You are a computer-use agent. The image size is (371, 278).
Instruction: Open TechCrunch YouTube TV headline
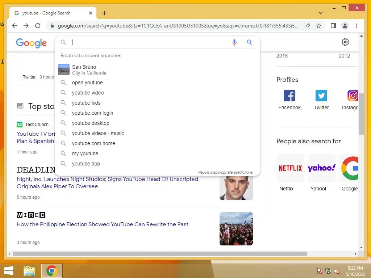[x=36, y=137]
